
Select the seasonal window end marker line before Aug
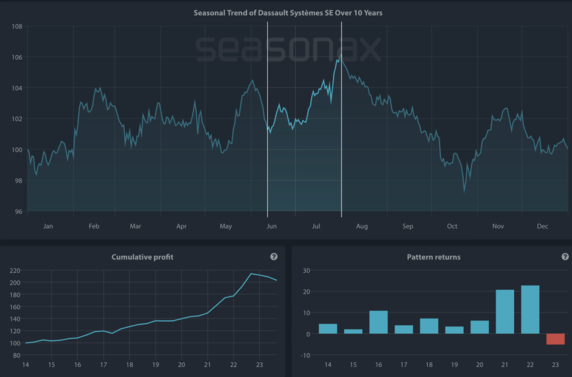[x=341, y=119]
